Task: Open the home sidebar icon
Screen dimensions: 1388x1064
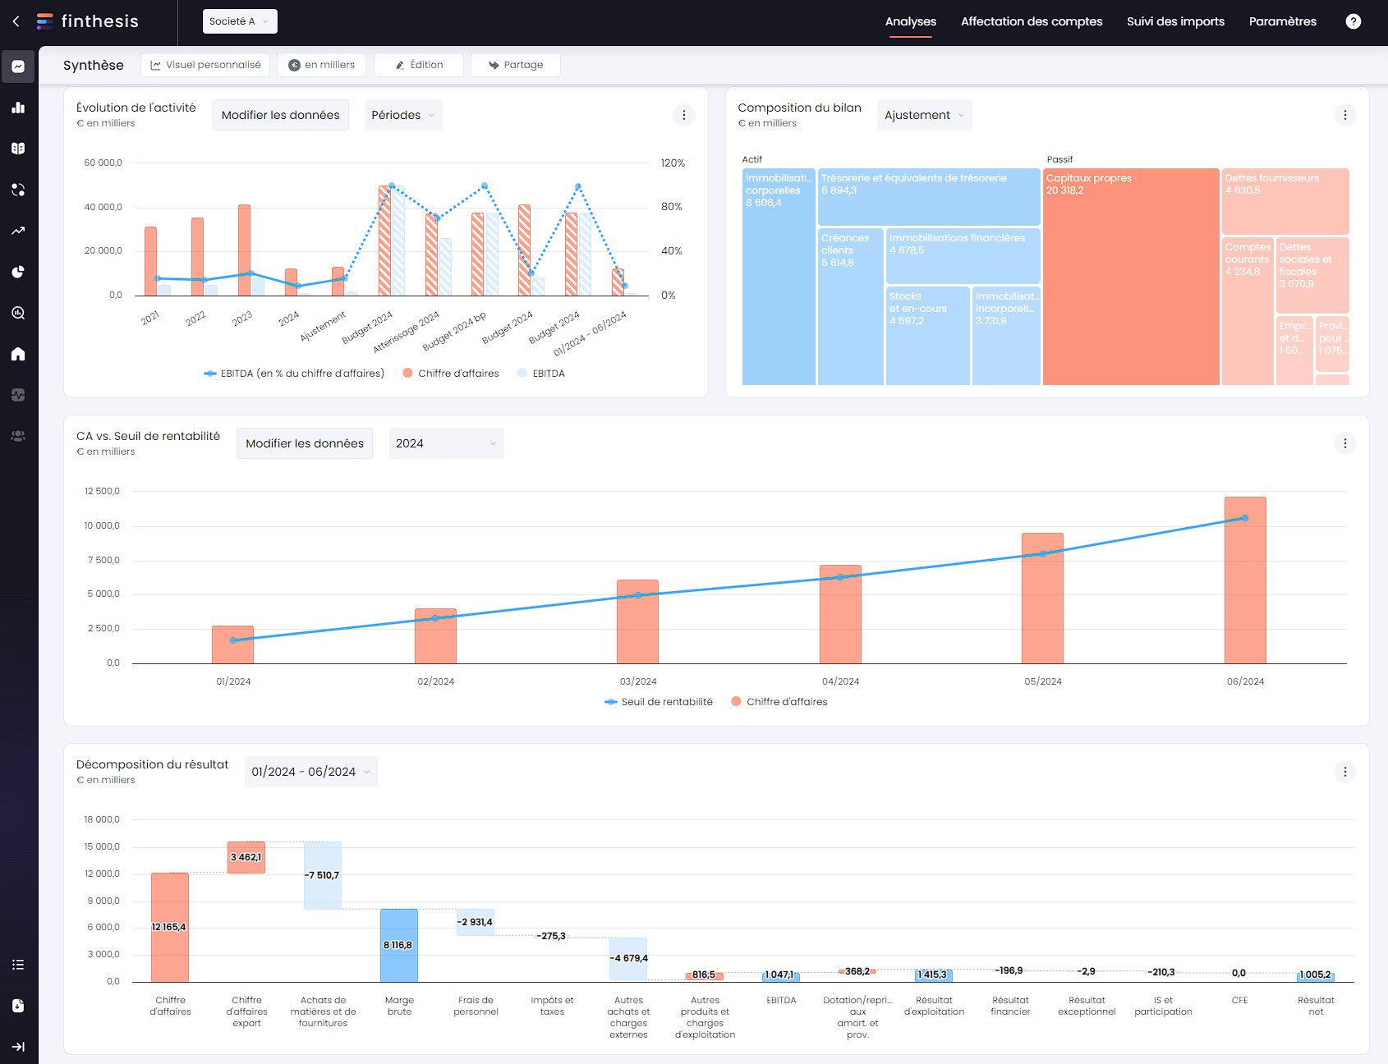Action: (x=18, y=354)
